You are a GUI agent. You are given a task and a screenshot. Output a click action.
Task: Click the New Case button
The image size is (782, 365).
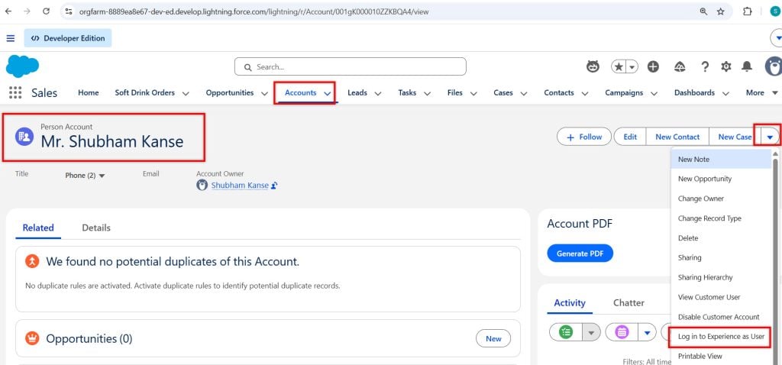734,137
